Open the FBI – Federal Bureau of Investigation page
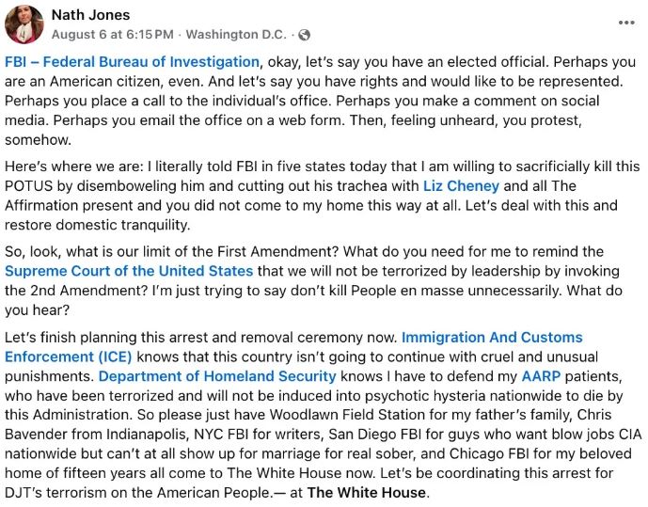The image size is (648, 507). [132, 62]
